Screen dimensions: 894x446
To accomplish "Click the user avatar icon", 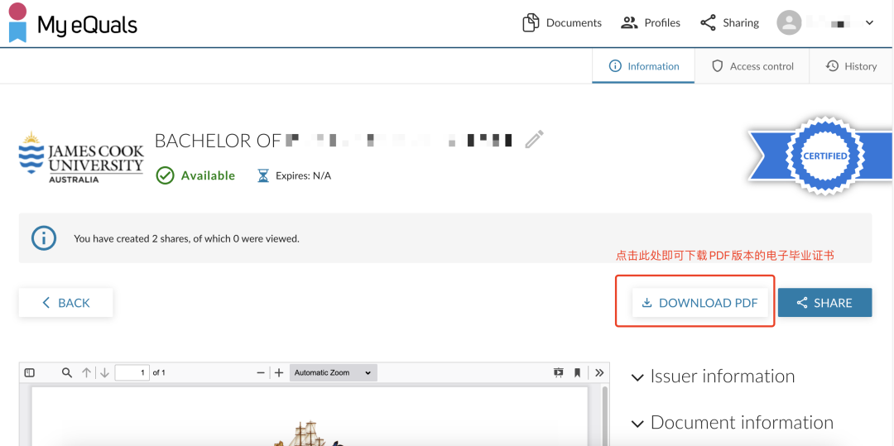I will click(x=789, y=23).
